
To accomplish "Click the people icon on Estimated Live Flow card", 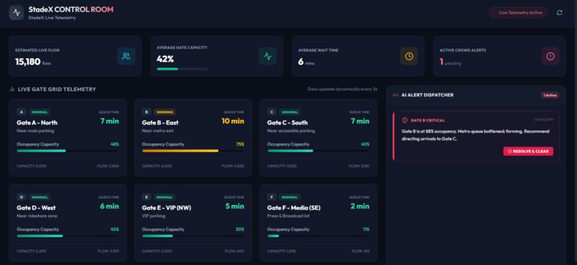I will pos(126,56).
